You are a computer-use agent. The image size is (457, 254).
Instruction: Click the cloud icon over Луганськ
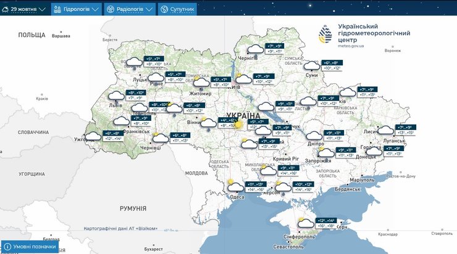tap(385, 130)
